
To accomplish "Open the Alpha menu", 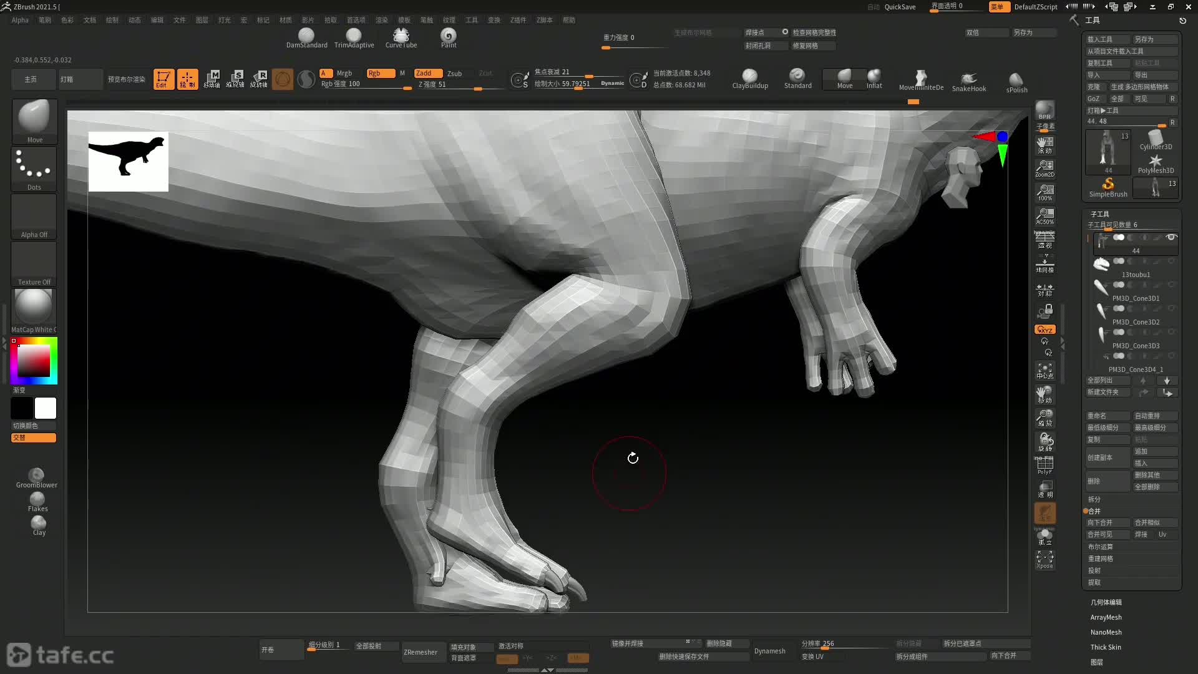I will tap(20, 20).
